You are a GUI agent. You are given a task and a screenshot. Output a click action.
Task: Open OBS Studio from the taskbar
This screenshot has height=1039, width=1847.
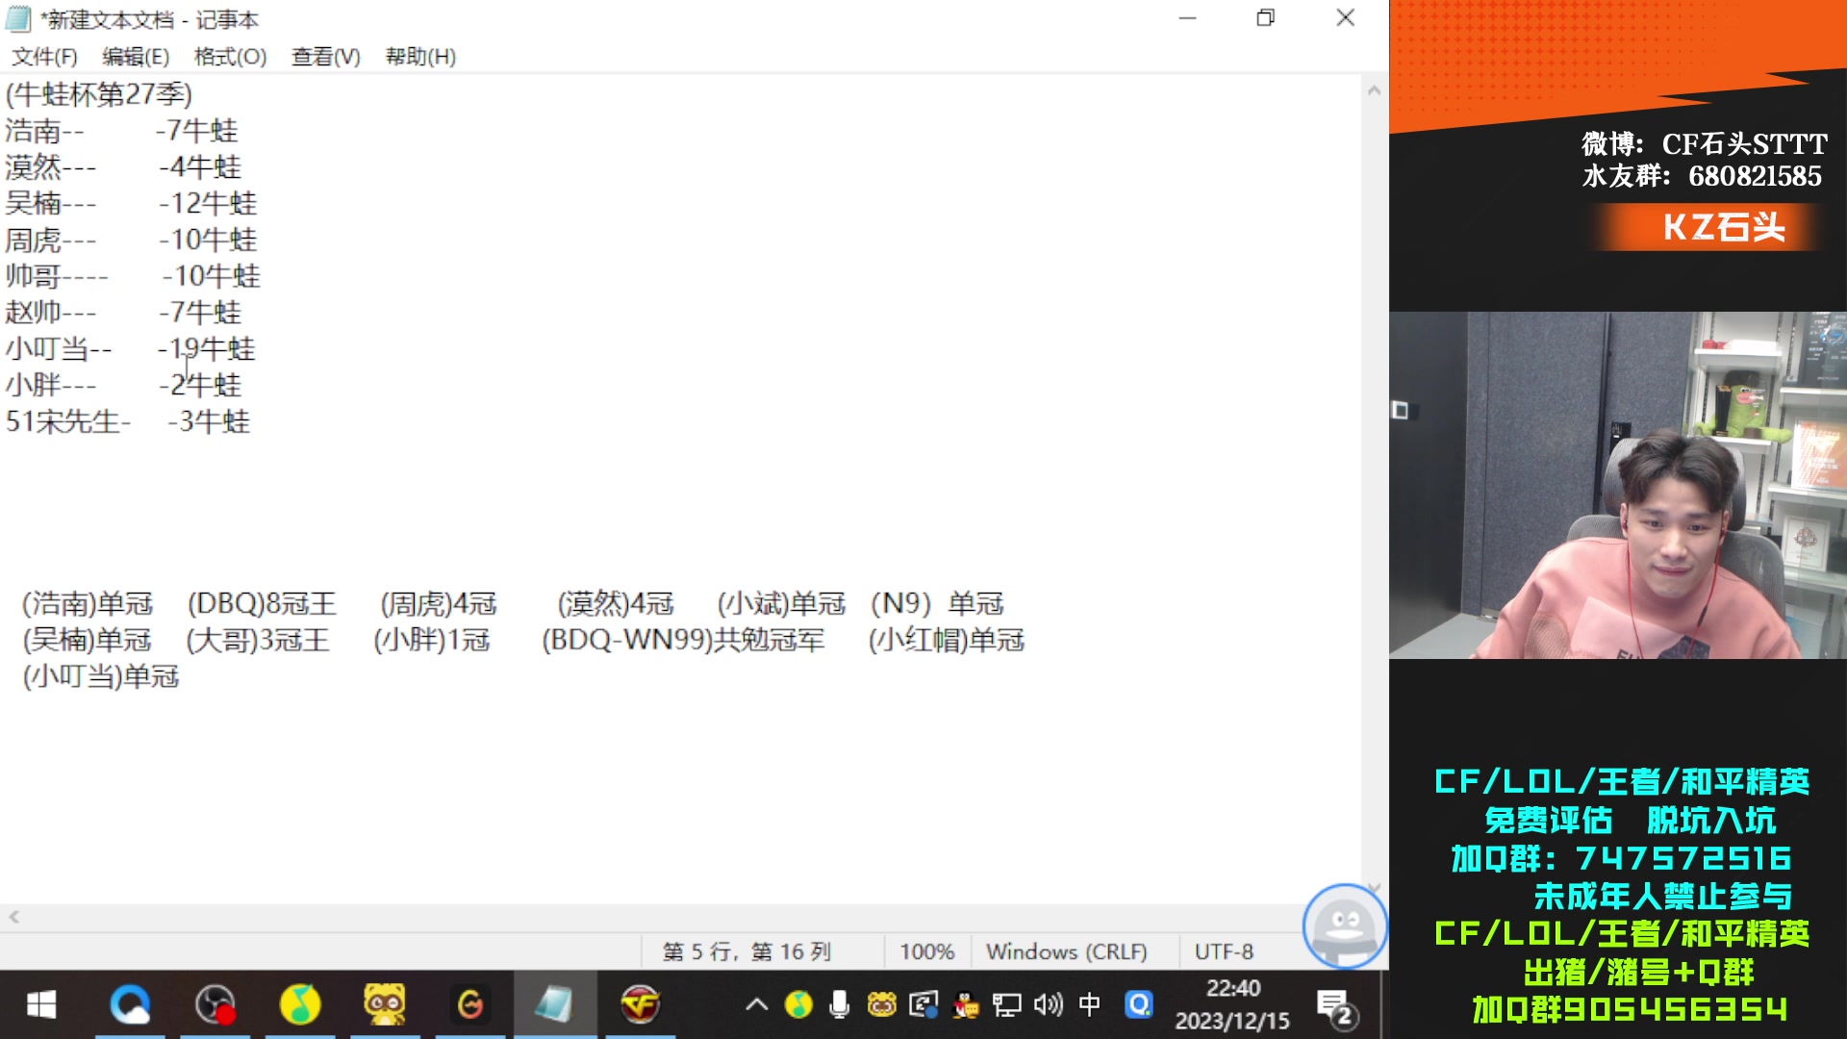pyautogui.click(x=216, y=1006)
